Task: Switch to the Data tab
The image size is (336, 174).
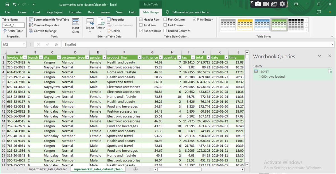Action: pos(91,12)
